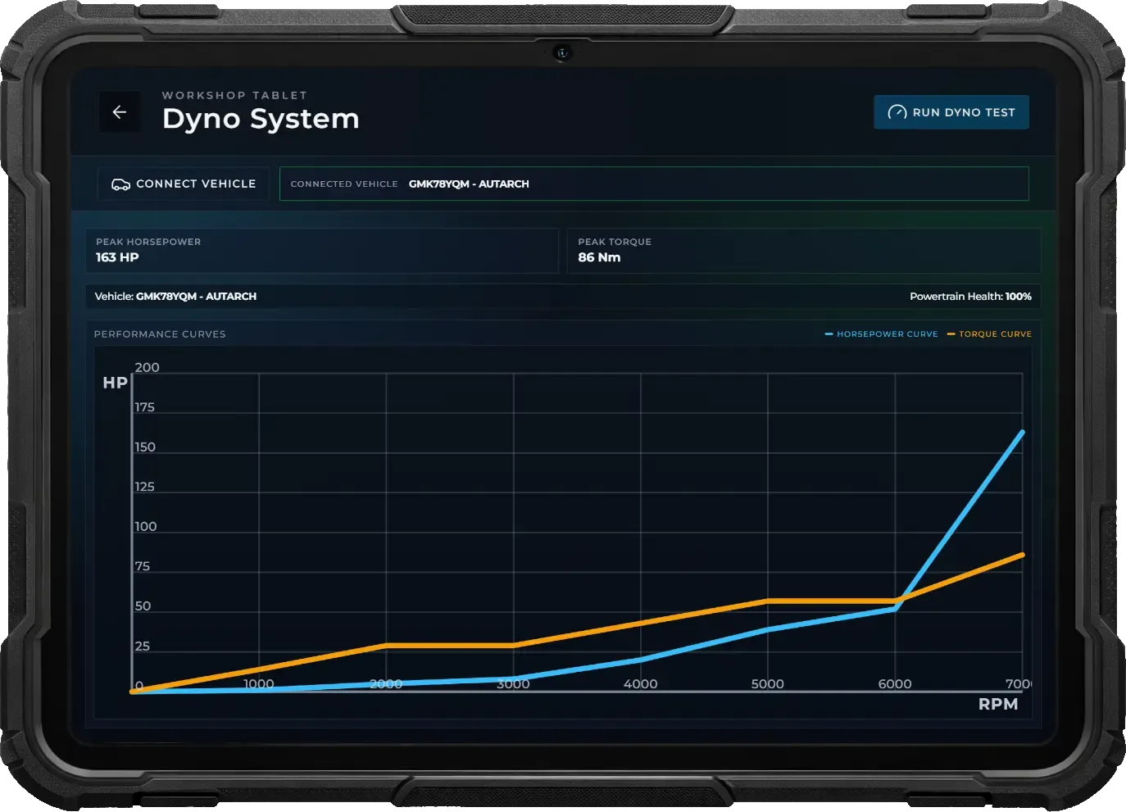Screen dimensions: 1126x812
Task: Click the HP axis label icon area
Action: coord(115,382)
